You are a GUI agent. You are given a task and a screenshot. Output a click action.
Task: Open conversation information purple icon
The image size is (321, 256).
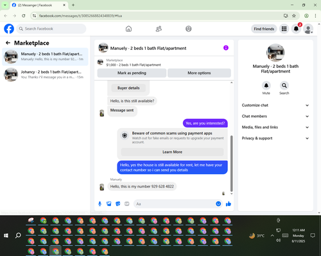pos(226,48)
